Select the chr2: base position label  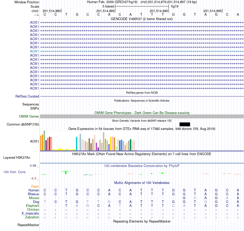[x=35, y=11]
